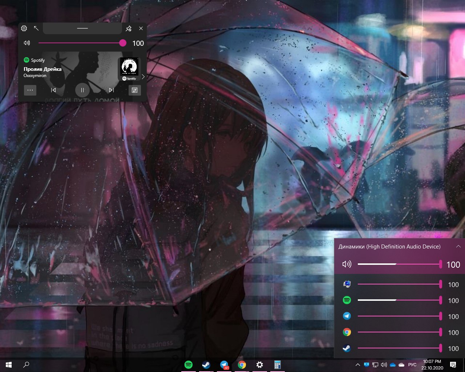Open Telegram from the taskbar
This screenshot has width=465, height=372.
[x=224, y=365]
